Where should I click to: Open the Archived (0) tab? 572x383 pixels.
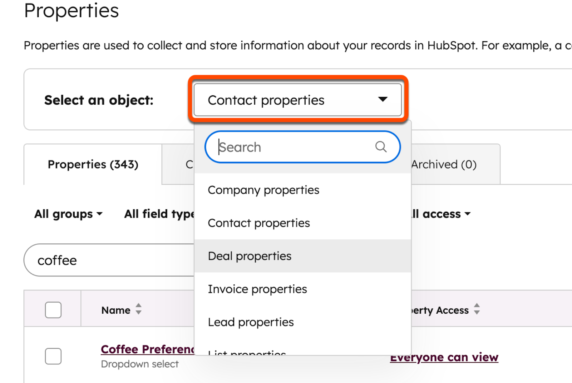(443, 164)
